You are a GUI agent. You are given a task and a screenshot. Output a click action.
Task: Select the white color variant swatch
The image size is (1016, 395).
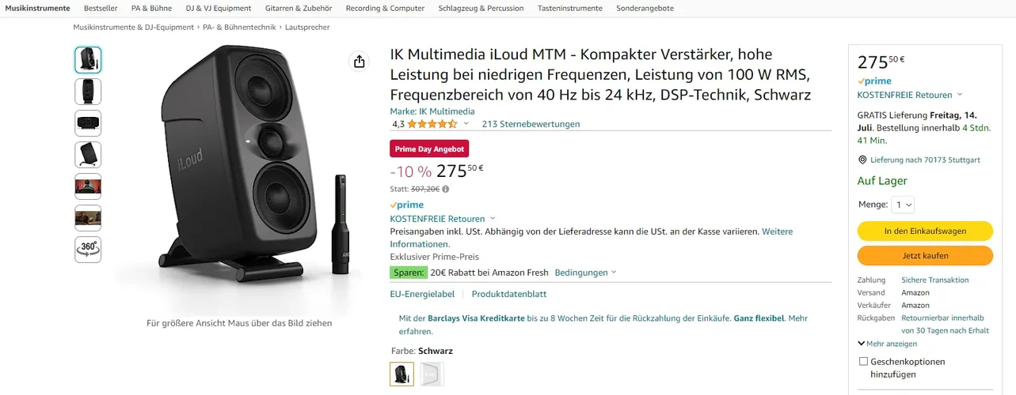coord(432,374)
